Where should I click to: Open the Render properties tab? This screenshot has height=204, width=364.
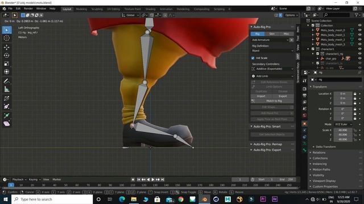[x=305, y=89]
